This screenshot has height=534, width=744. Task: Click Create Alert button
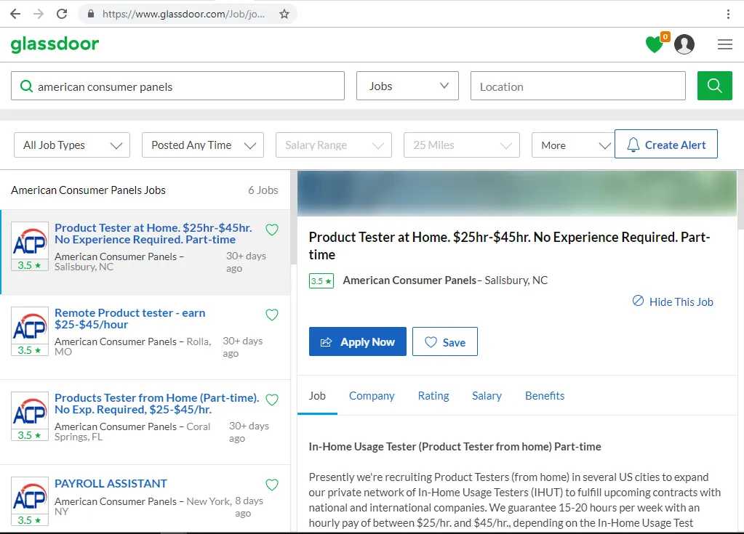point(665,144)
